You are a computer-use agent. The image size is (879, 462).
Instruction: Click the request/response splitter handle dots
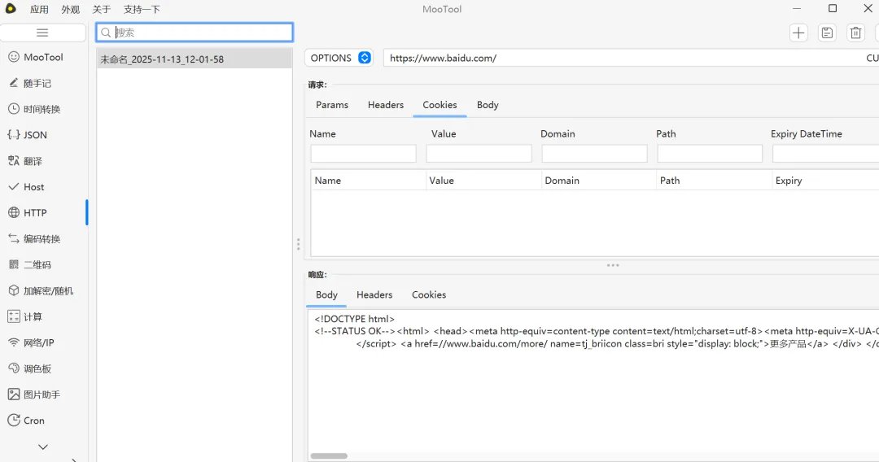[x=613, y=265]
